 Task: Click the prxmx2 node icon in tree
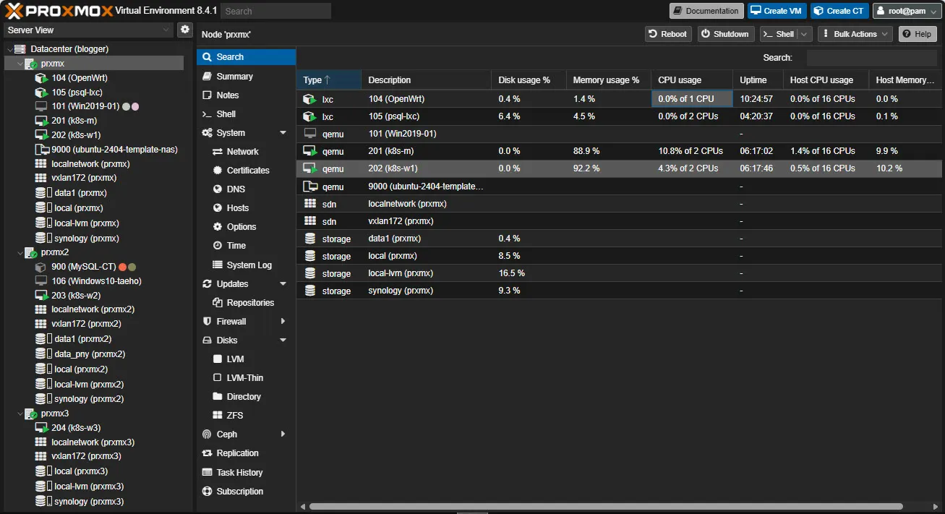point(31,253)
